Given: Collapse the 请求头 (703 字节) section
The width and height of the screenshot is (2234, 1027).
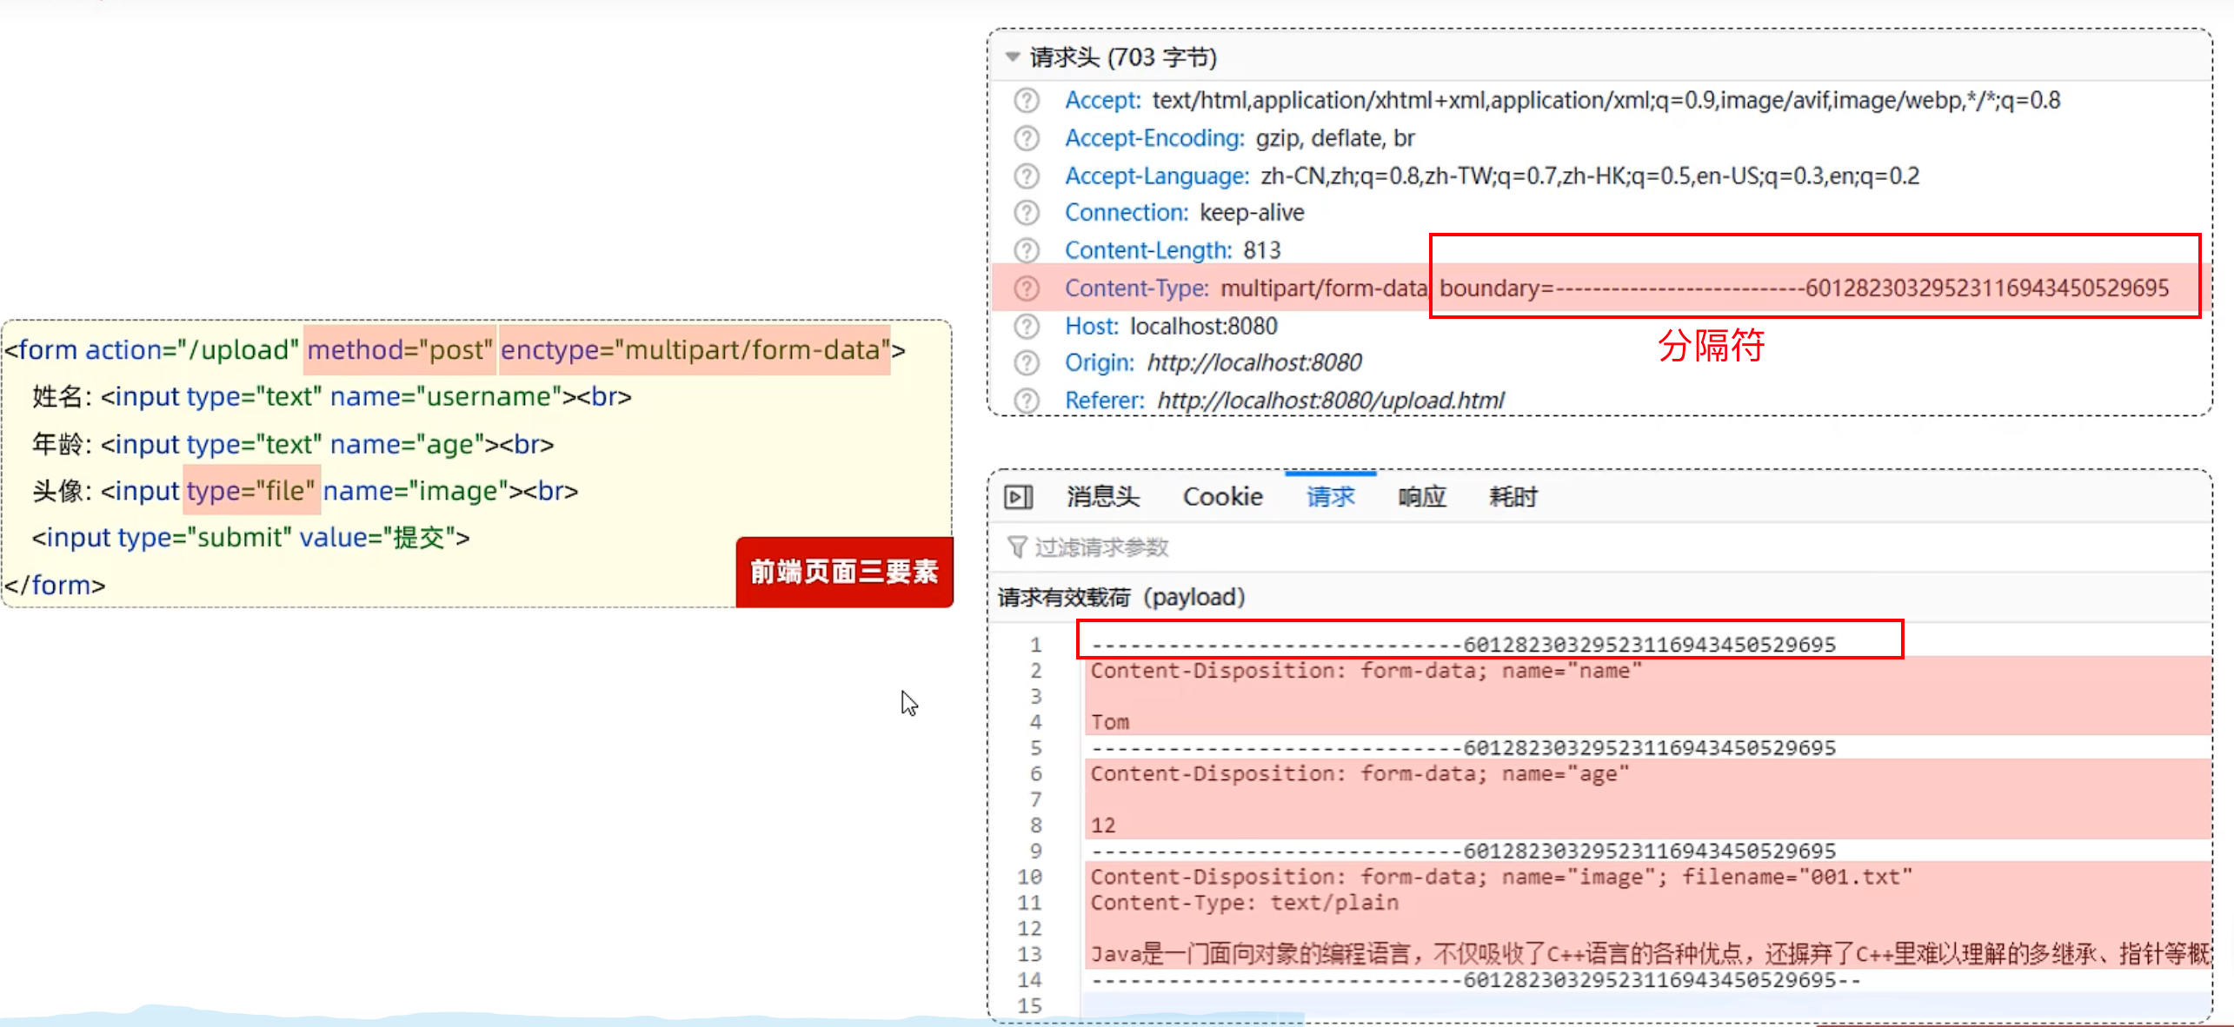Looking at the screenshot, I should 1013,57.
